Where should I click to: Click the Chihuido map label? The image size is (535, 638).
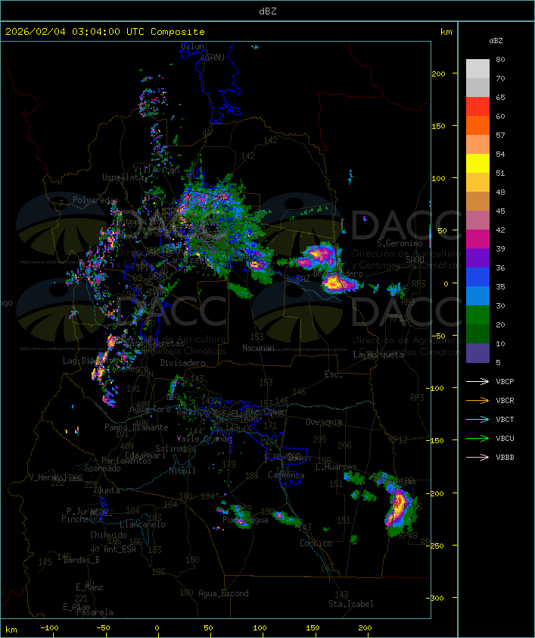108,535
